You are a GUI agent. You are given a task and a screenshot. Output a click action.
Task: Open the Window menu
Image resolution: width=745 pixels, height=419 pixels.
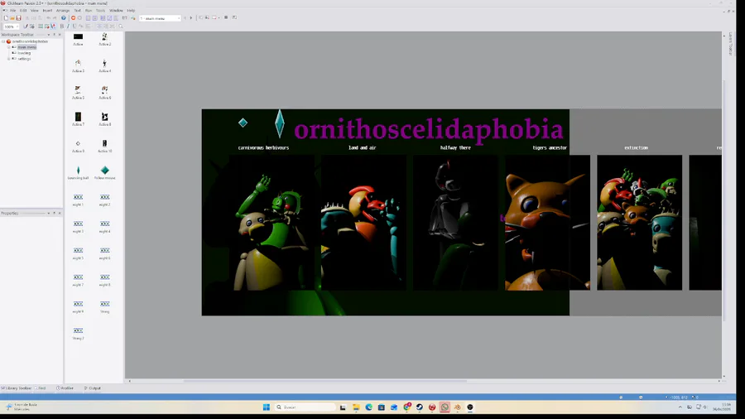pyautogui.click(x=116, y=11)
